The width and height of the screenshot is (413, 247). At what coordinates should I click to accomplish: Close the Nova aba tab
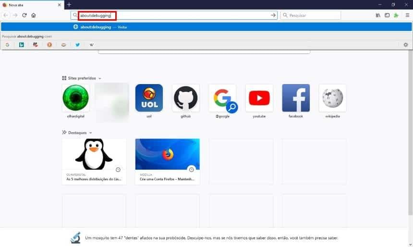[59, 5]
